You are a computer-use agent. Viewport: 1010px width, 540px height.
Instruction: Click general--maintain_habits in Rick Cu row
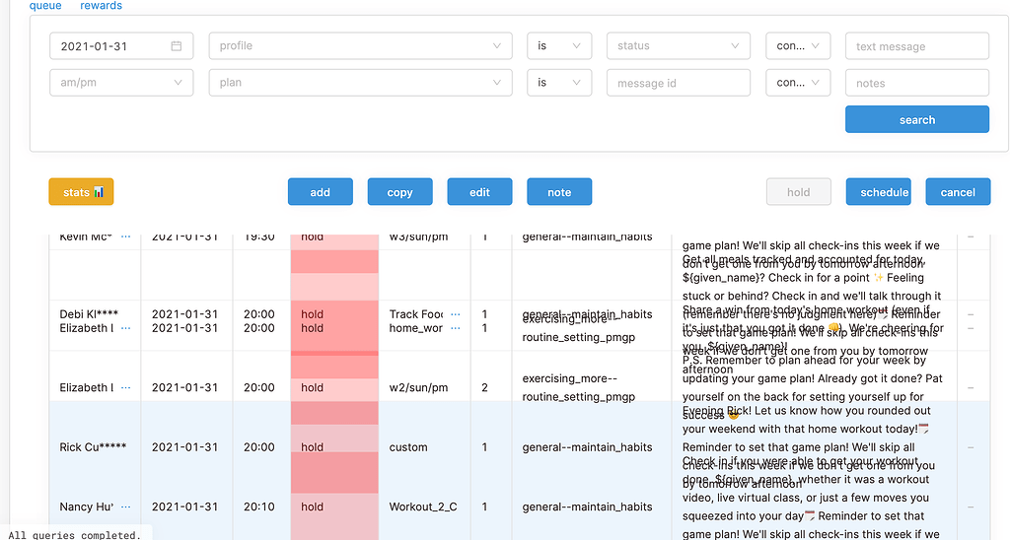coord(588,447)
